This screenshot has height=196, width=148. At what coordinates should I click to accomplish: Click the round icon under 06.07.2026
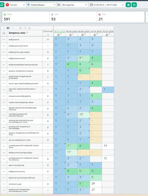click(58, 35)
